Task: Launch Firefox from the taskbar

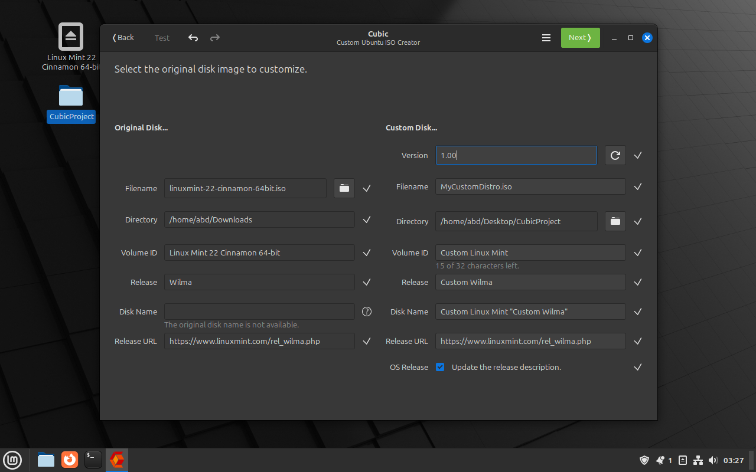Action: pyautogui.click(x=70, y=460)
